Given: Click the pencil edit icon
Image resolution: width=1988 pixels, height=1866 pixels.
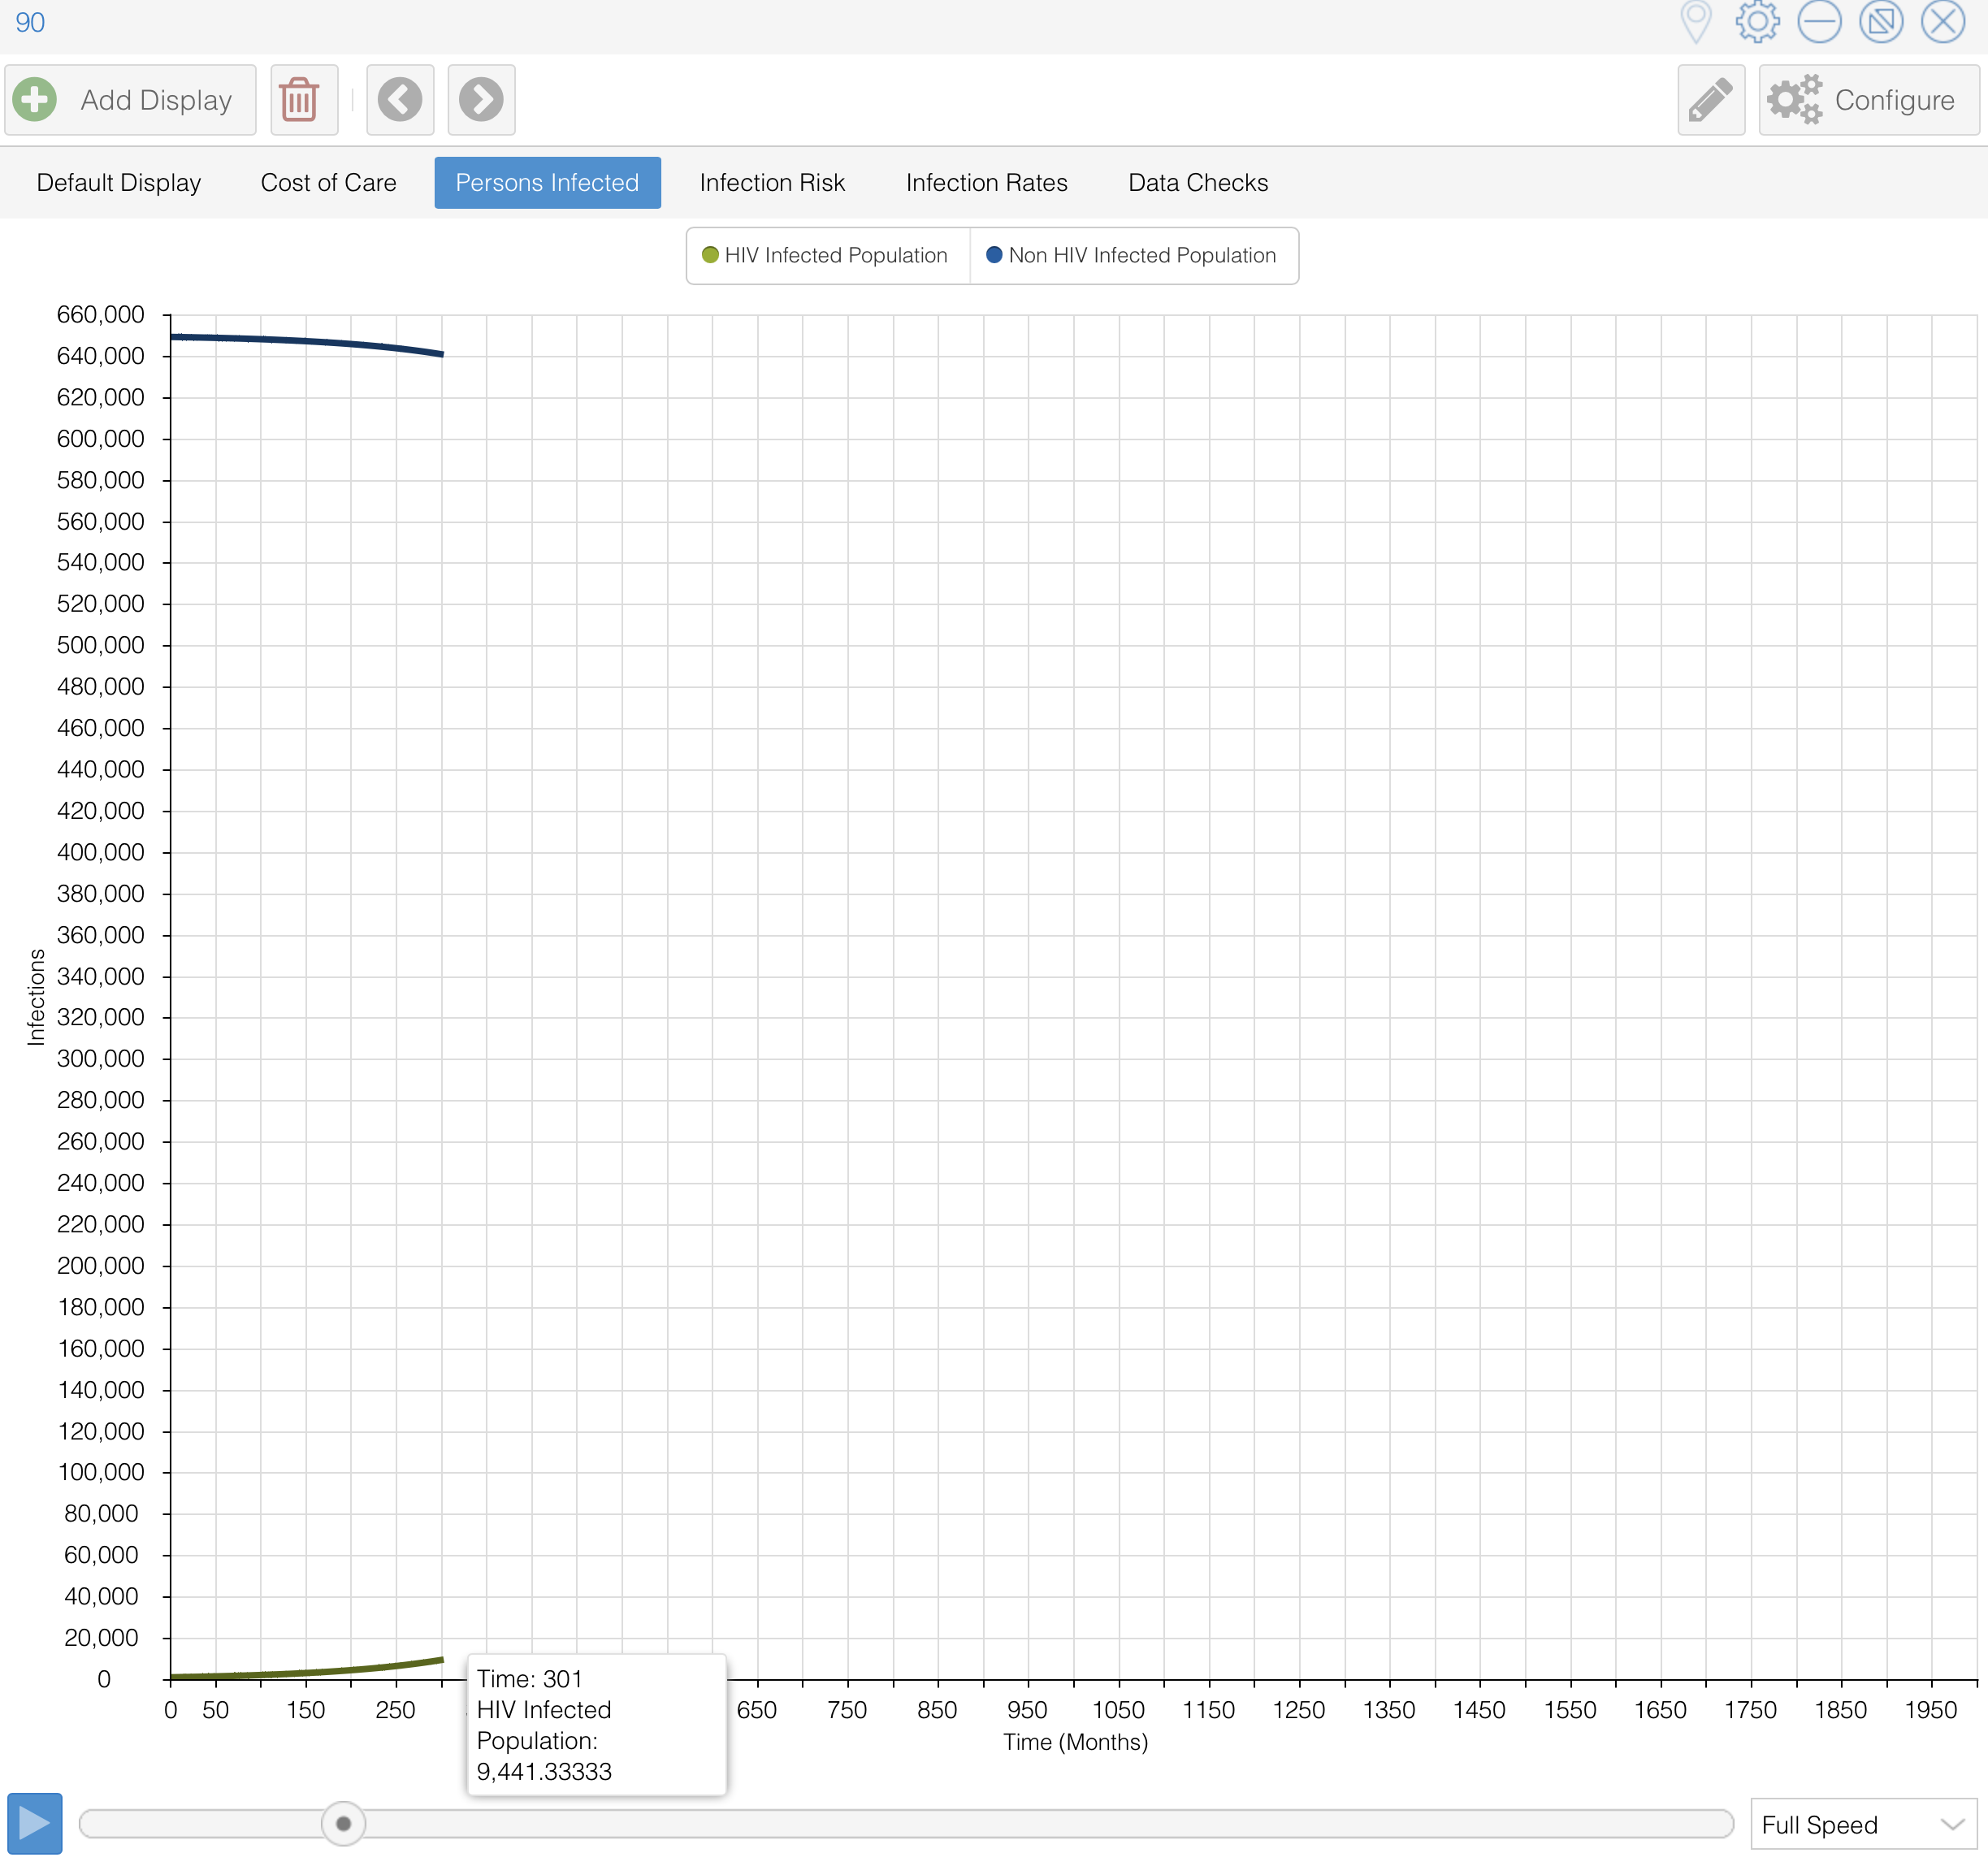Looking at the screenshot, I should point(1710,100).
